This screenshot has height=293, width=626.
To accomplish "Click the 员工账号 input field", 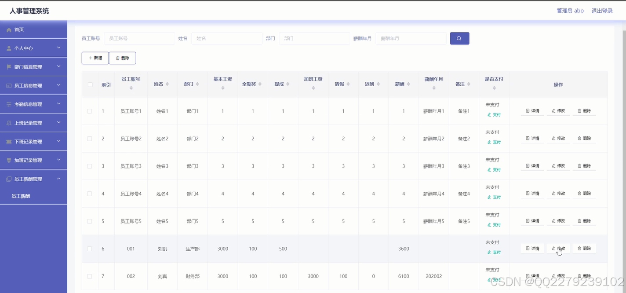I will [139, 38].
